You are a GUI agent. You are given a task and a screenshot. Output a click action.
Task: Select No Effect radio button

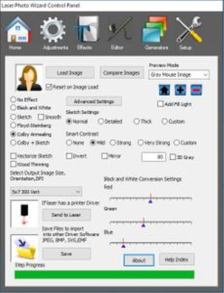(13, 99)
